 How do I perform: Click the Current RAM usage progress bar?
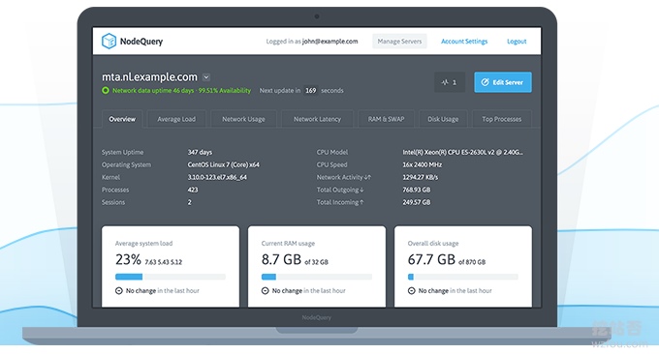tap(317, 277)
